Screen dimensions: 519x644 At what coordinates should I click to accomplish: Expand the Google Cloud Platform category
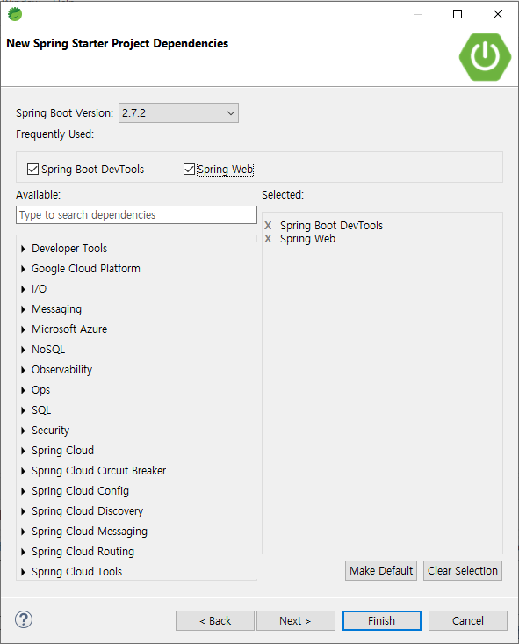[x=23, y=269]
